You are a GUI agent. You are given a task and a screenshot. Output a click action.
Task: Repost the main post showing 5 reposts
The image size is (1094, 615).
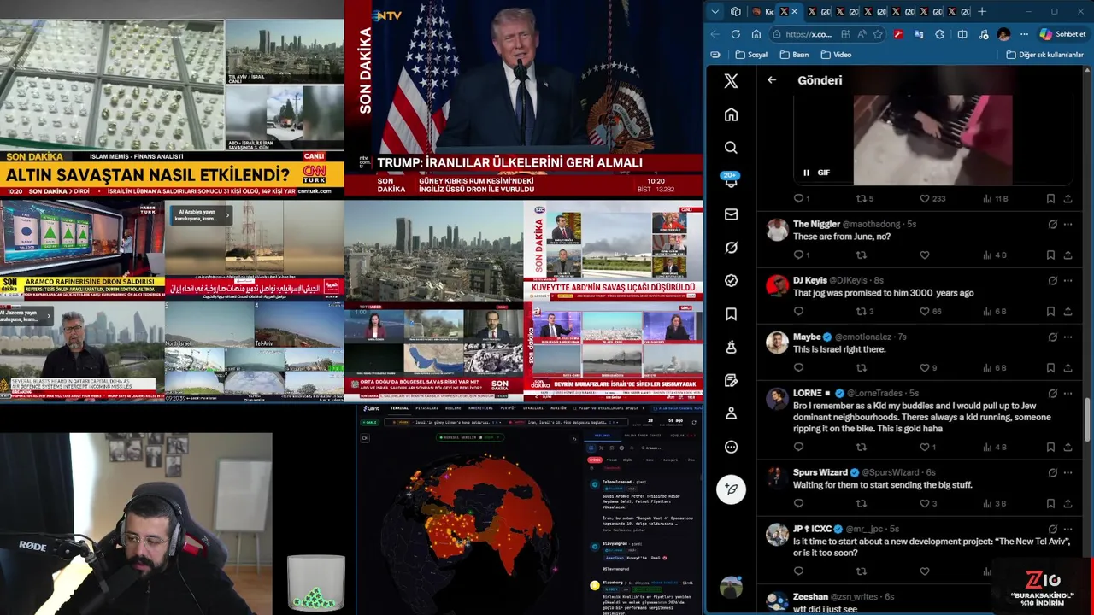tap(865, 198)
